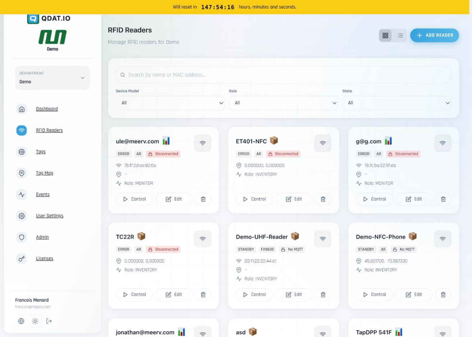Click the countdown timer 147:54:16
472x337 pixels.
click(x=217, y=7)
